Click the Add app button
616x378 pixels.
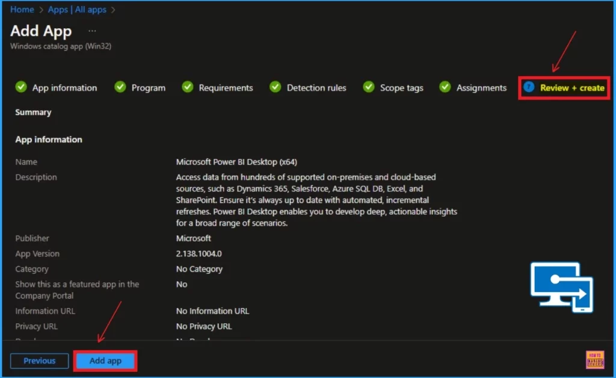(105, 361)
